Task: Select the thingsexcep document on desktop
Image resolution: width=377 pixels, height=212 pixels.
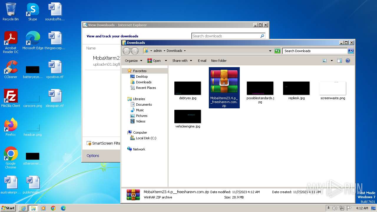Action: tap(55, 40)
